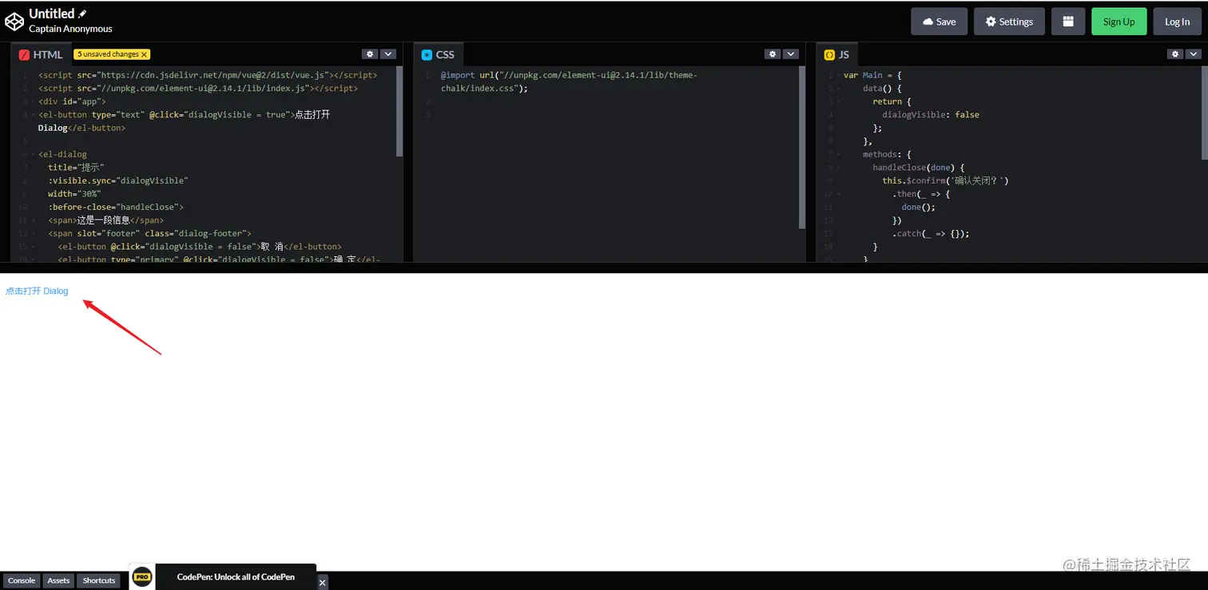This screenshot has width=1208, height=590.
Task: Click the 5 unsaved changes label
Action: point(108,54)
